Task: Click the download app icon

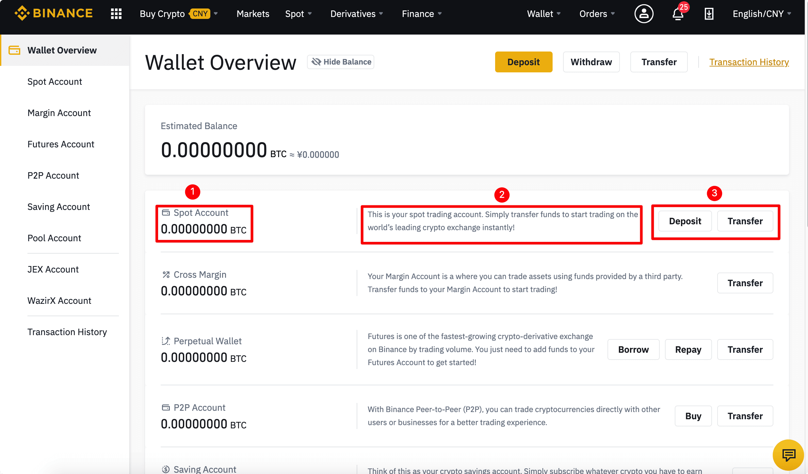Action: point(709,14)
